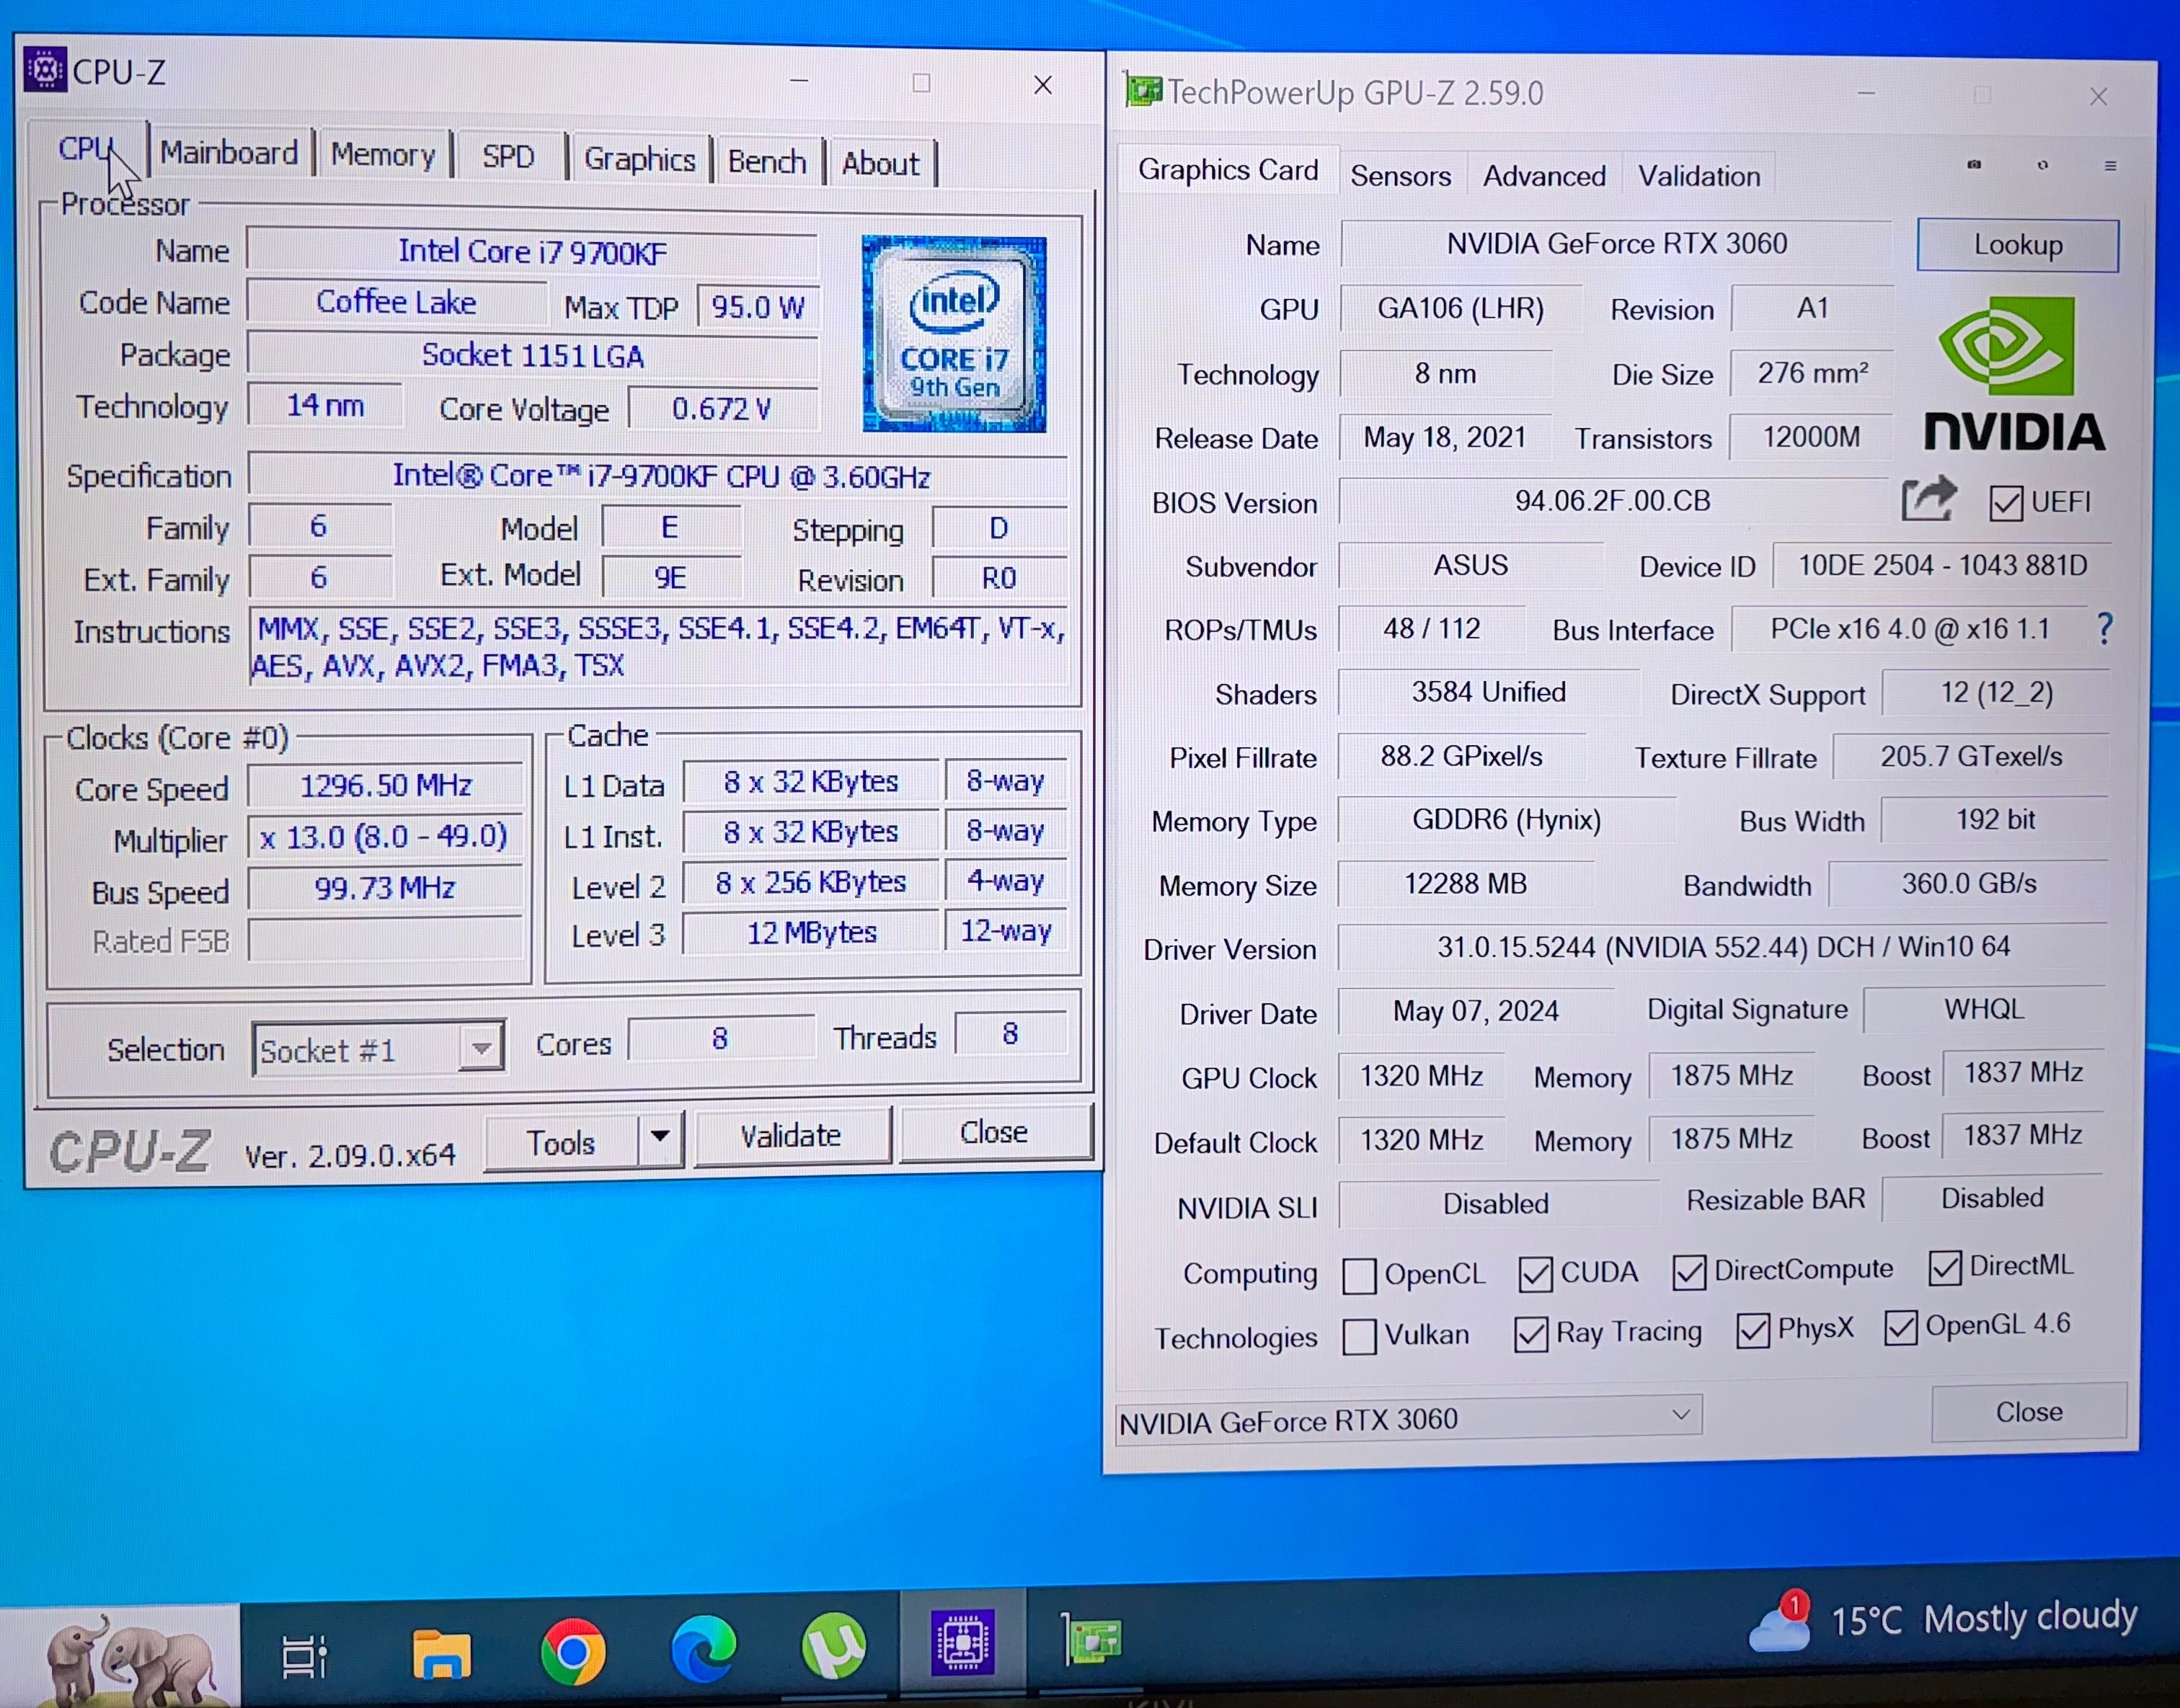Screen dimensions: 2180x1708
Task: Click the Core Speed value 1296.50 MHz
Action: tap(385, 786)
